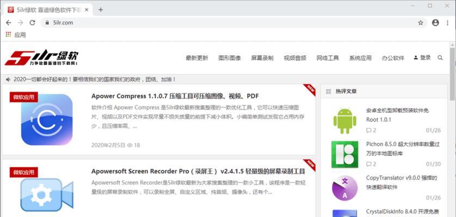This screenshot has width=456, height=217.
Task: Open the Apower Compress 1.1.0.7 article title
Action: [175, 96]
